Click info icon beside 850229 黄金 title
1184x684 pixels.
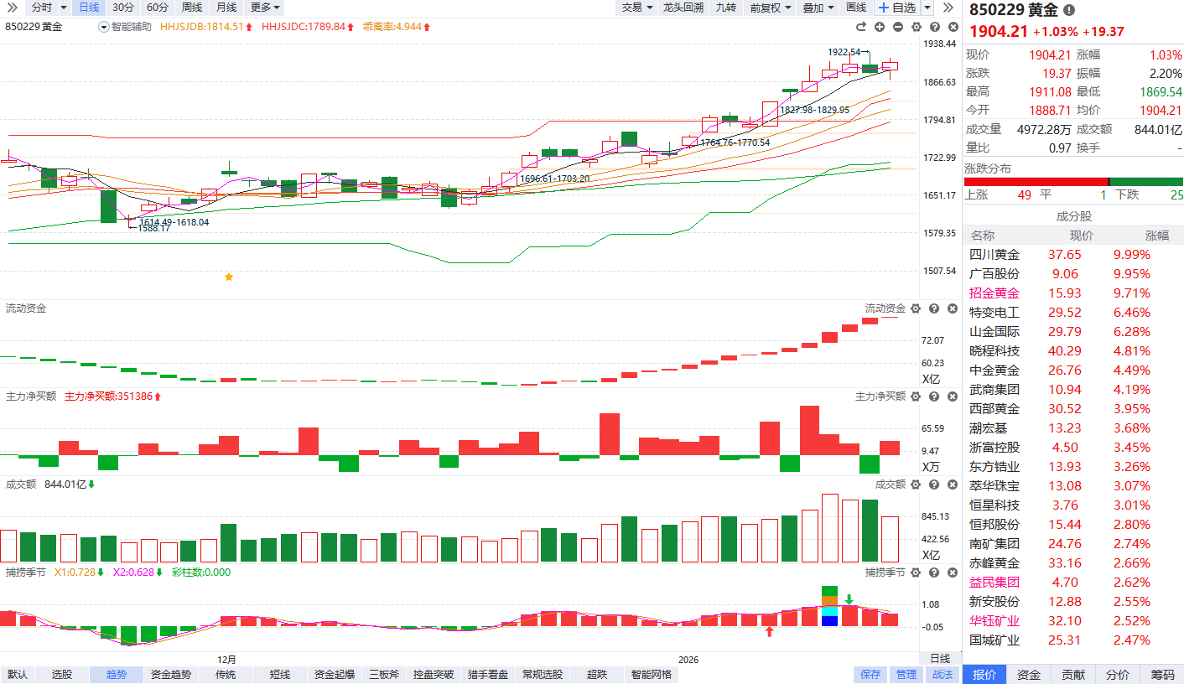pos(1069,10)
